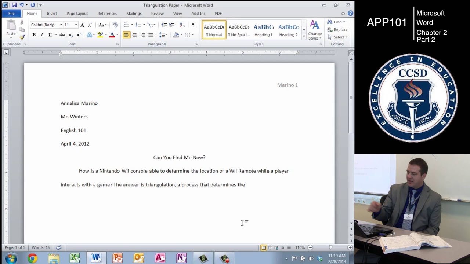The image size is (470, 264).
Task: Apply superscript formatting
Action: tap(78, 35)
